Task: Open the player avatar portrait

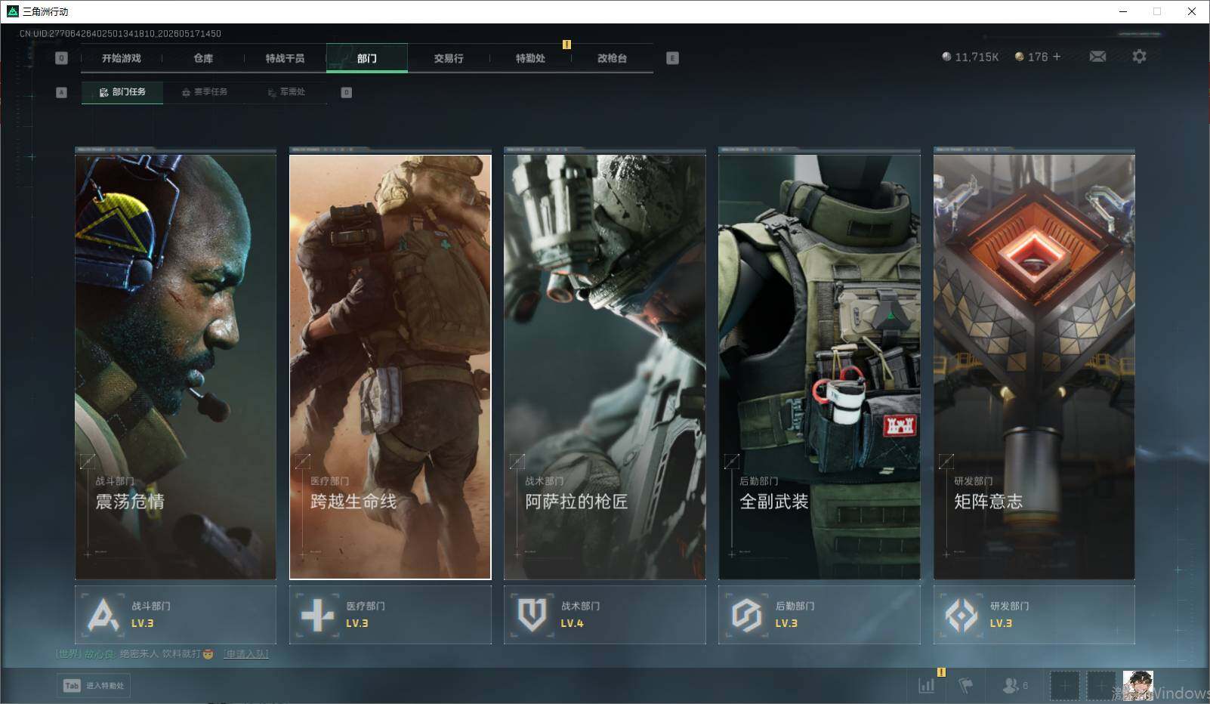Action: [1137, 686]
